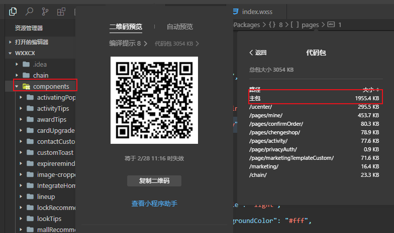
Task: Click the chain folder icon
Action: 26,75
